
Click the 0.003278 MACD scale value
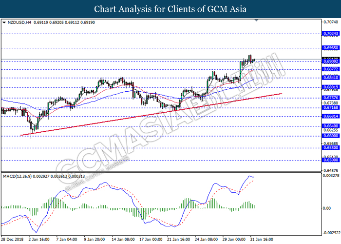pos(331,175)
